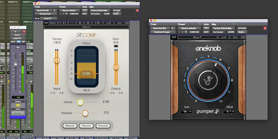Viewport: 278px width, 139px height.
Task: Click the preset minus button in RCompressor window
Action: (x=61, y=14)
